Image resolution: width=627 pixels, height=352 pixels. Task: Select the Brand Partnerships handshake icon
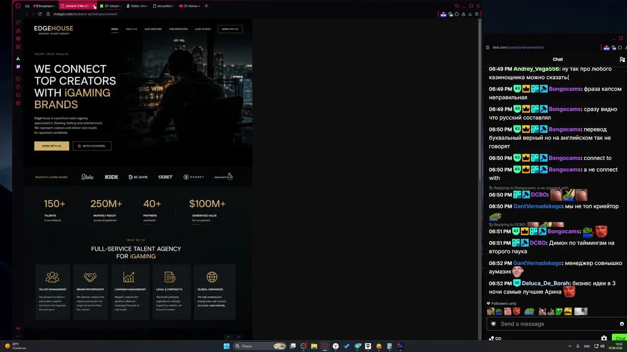click(x=90, y=277)
